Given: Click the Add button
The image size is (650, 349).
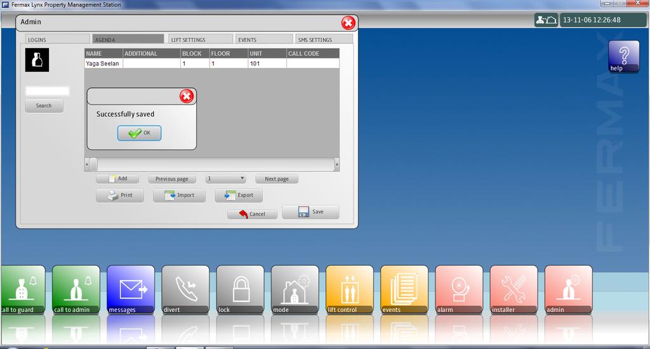Looking at the screenshot, I should (x=117, y=179).
